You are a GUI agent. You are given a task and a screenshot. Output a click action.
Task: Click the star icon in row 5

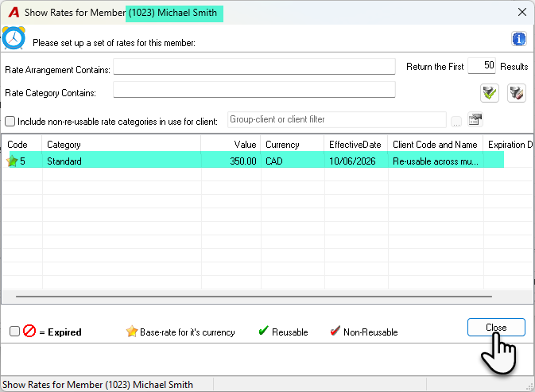coord(12,161)
